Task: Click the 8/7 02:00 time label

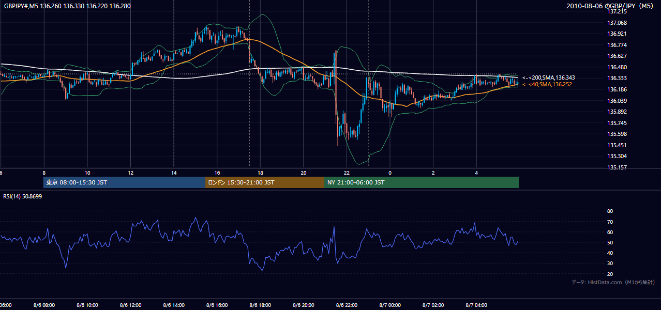Action: (x=433, y=305)
